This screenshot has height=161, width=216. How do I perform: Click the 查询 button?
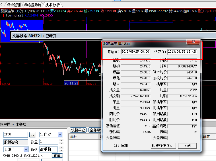(x=57, y=156)
